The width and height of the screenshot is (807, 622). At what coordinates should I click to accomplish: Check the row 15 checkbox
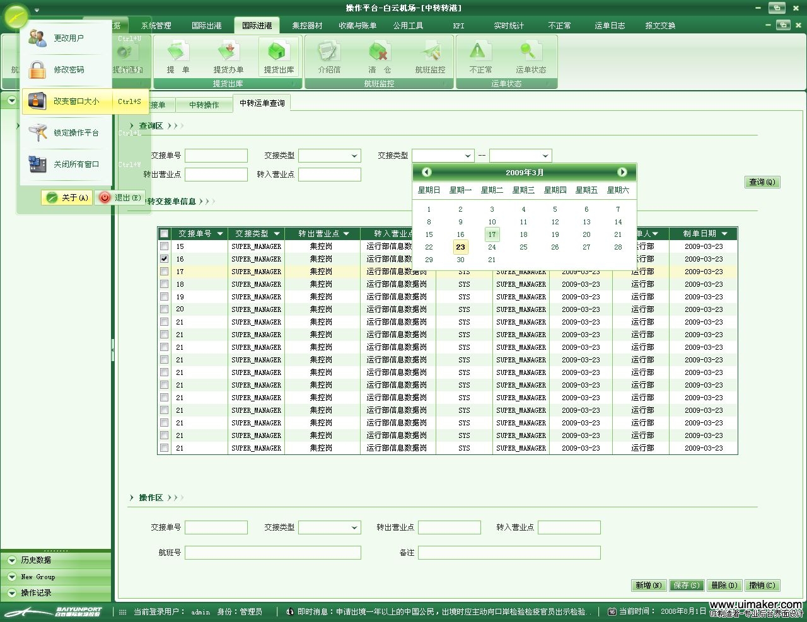coord(165,246)
